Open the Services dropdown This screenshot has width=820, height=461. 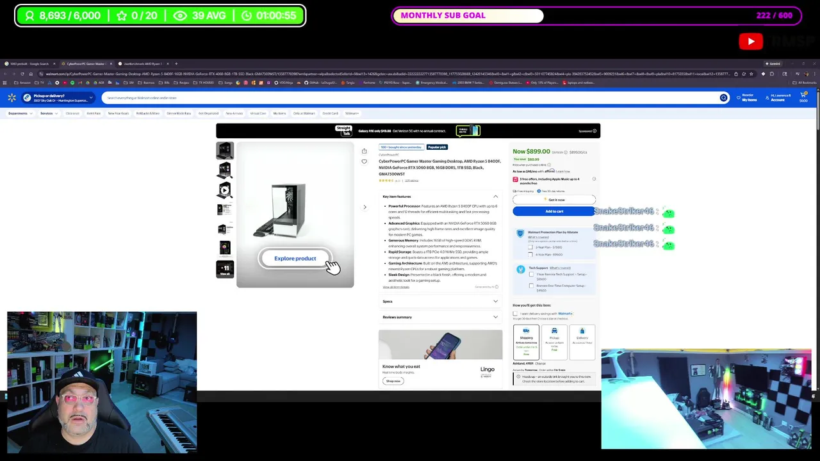(x=49, y=113)
